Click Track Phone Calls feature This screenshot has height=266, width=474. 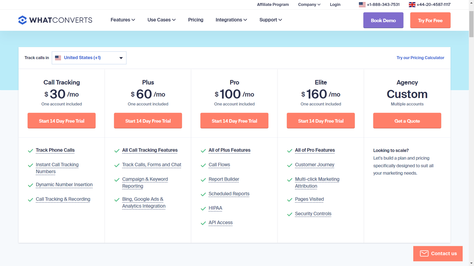[55, 150]
